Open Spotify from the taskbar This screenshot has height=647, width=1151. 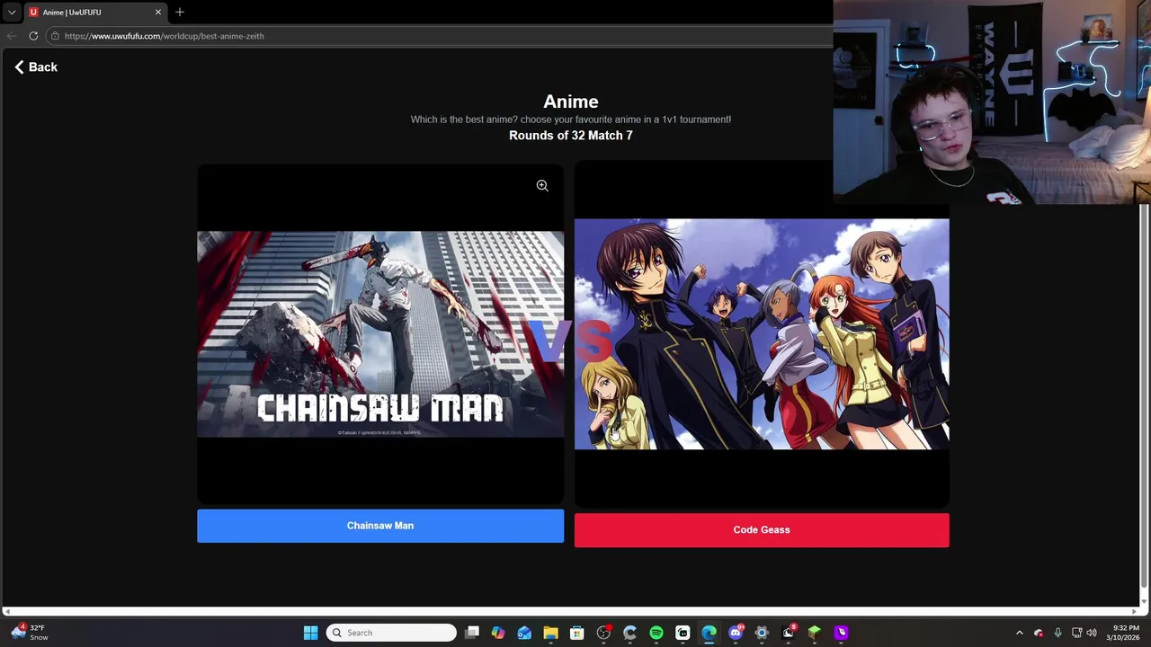(x=656, y=633)
